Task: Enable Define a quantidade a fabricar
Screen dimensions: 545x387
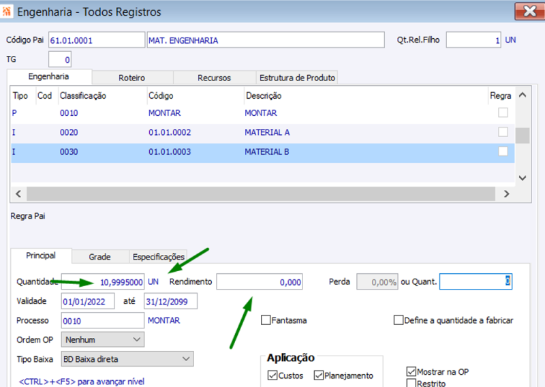Action: click(x=399, y=320)
